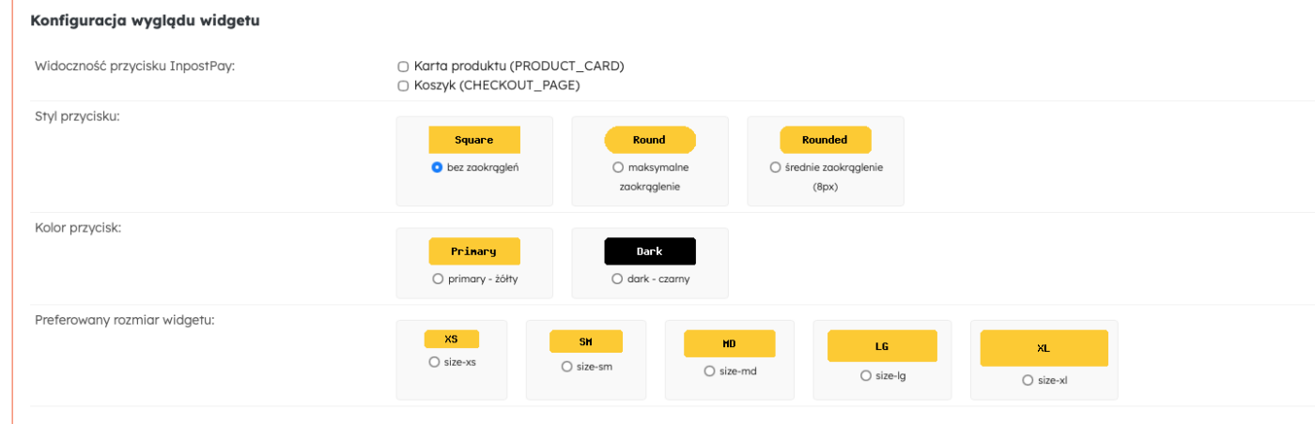
Task: Click the yellow Square button preview
Action: click(x=474, y=140)
